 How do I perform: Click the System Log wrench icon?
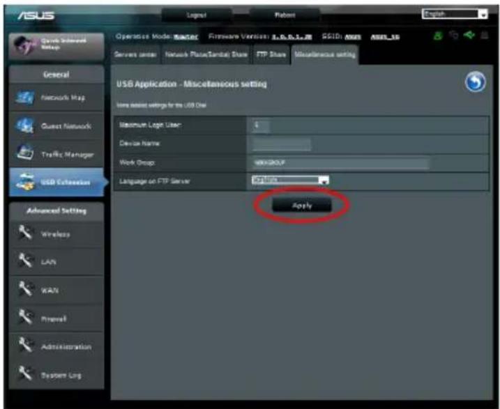point(25,373)
